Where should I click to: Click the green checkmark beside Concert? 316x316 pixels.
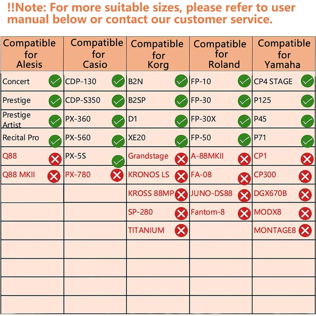click(55, 81)
